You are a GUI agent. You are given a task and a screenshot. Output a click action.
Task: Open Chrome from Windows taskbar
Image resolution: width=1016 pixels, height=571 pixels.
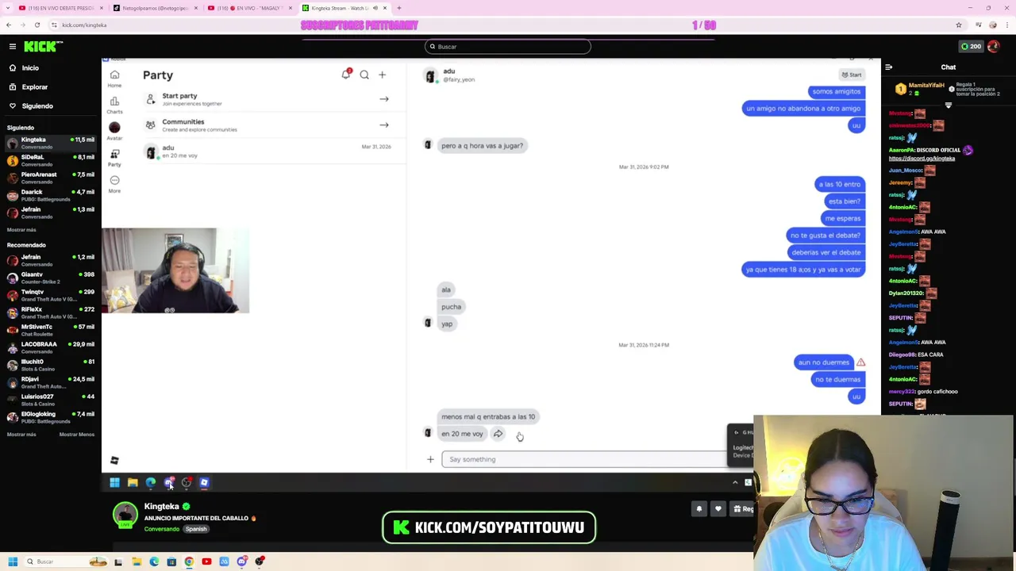(189, 561)
